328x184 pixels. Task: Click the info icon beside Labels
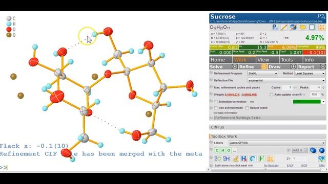211,143
